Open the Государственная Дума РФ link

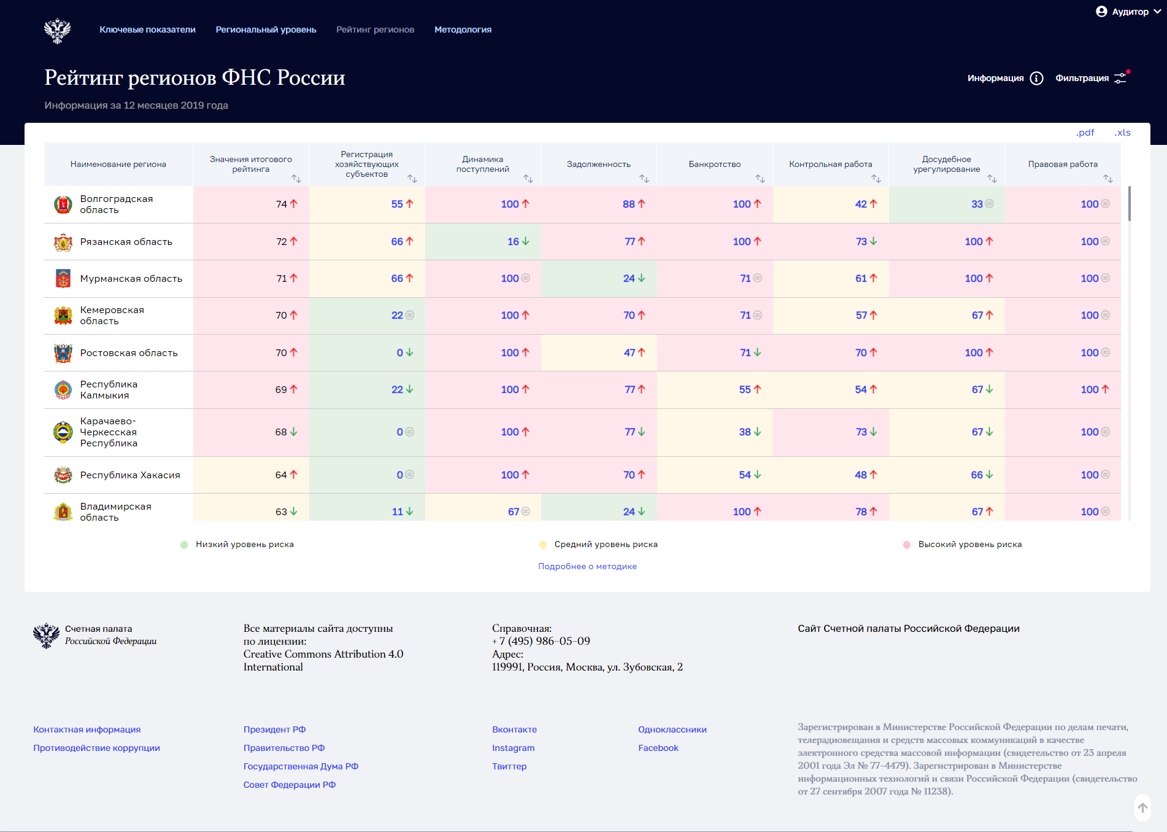coord(301,767)
